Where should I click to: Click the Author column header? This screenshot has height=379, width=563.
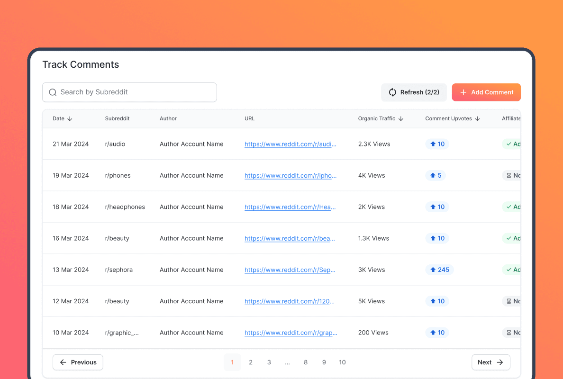[168, 119]
